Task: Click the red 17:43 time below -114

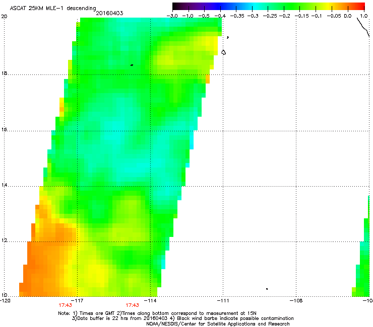Action: point(132,305)
